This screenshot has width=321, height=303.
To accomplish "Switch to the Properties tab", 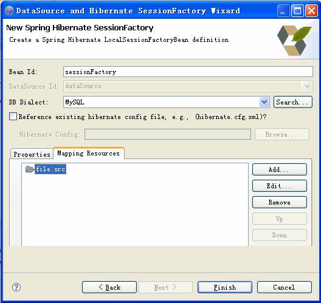I will point(32,154).
